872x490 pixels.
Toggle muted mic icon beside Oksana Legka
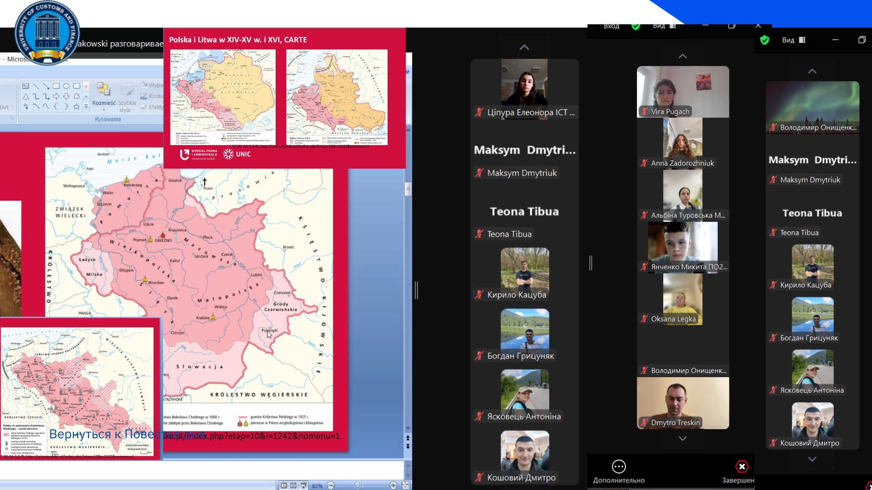(x=644, y=319)
